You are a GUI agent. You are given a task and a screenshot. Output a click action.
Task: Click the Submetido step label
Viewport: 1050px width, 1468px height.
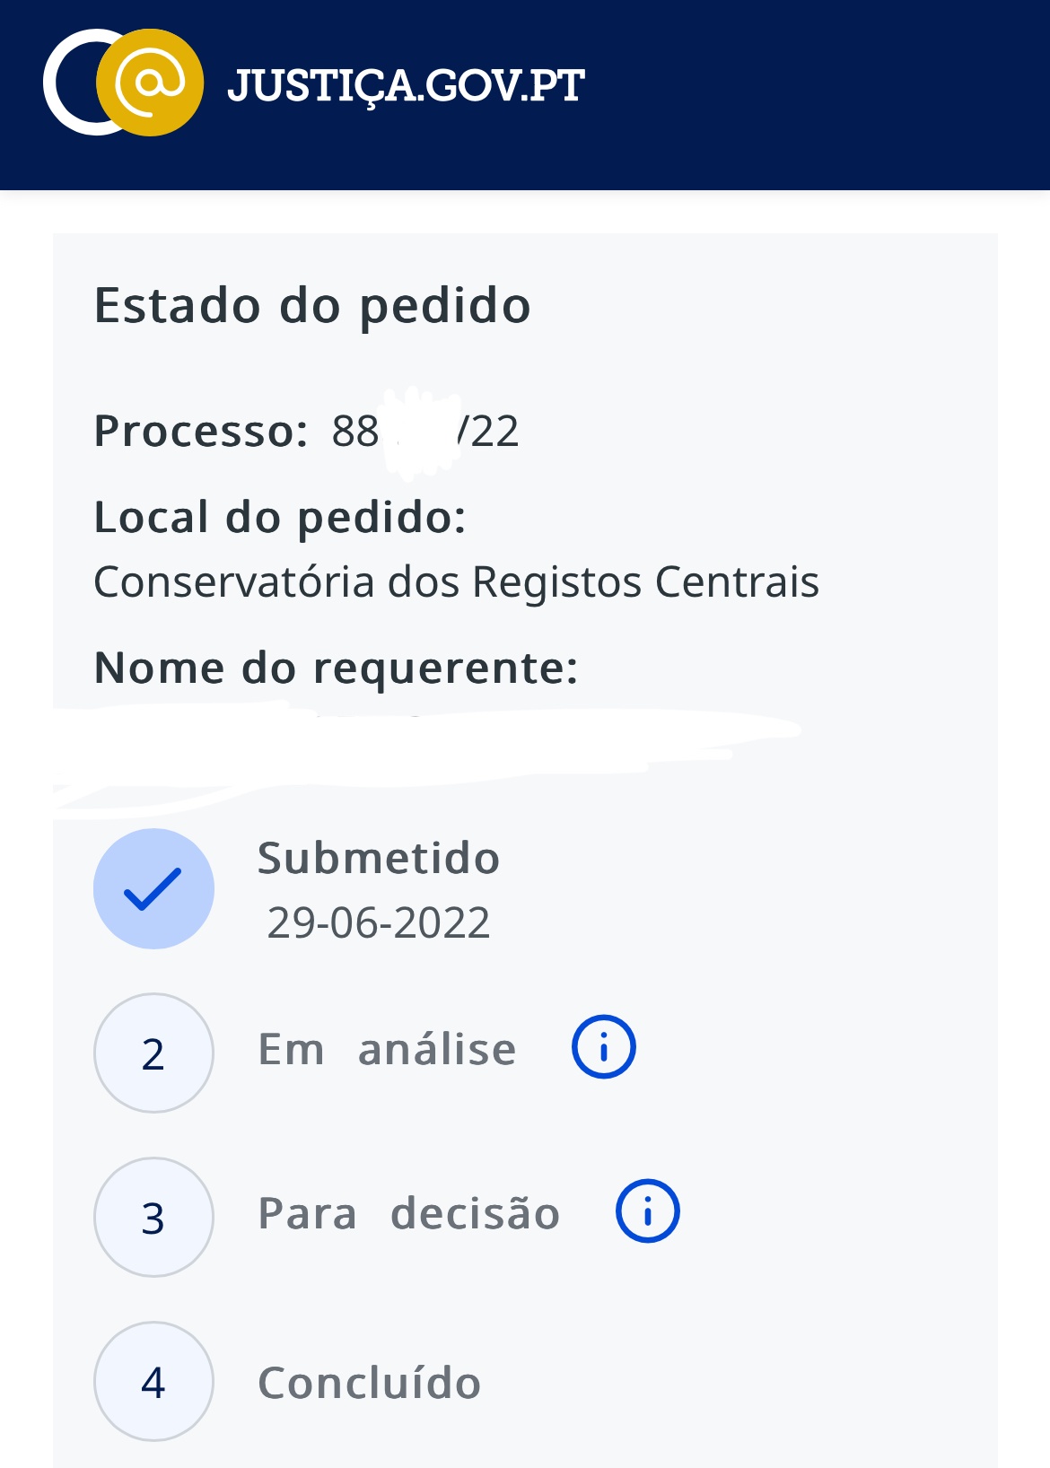coord(378,858)
